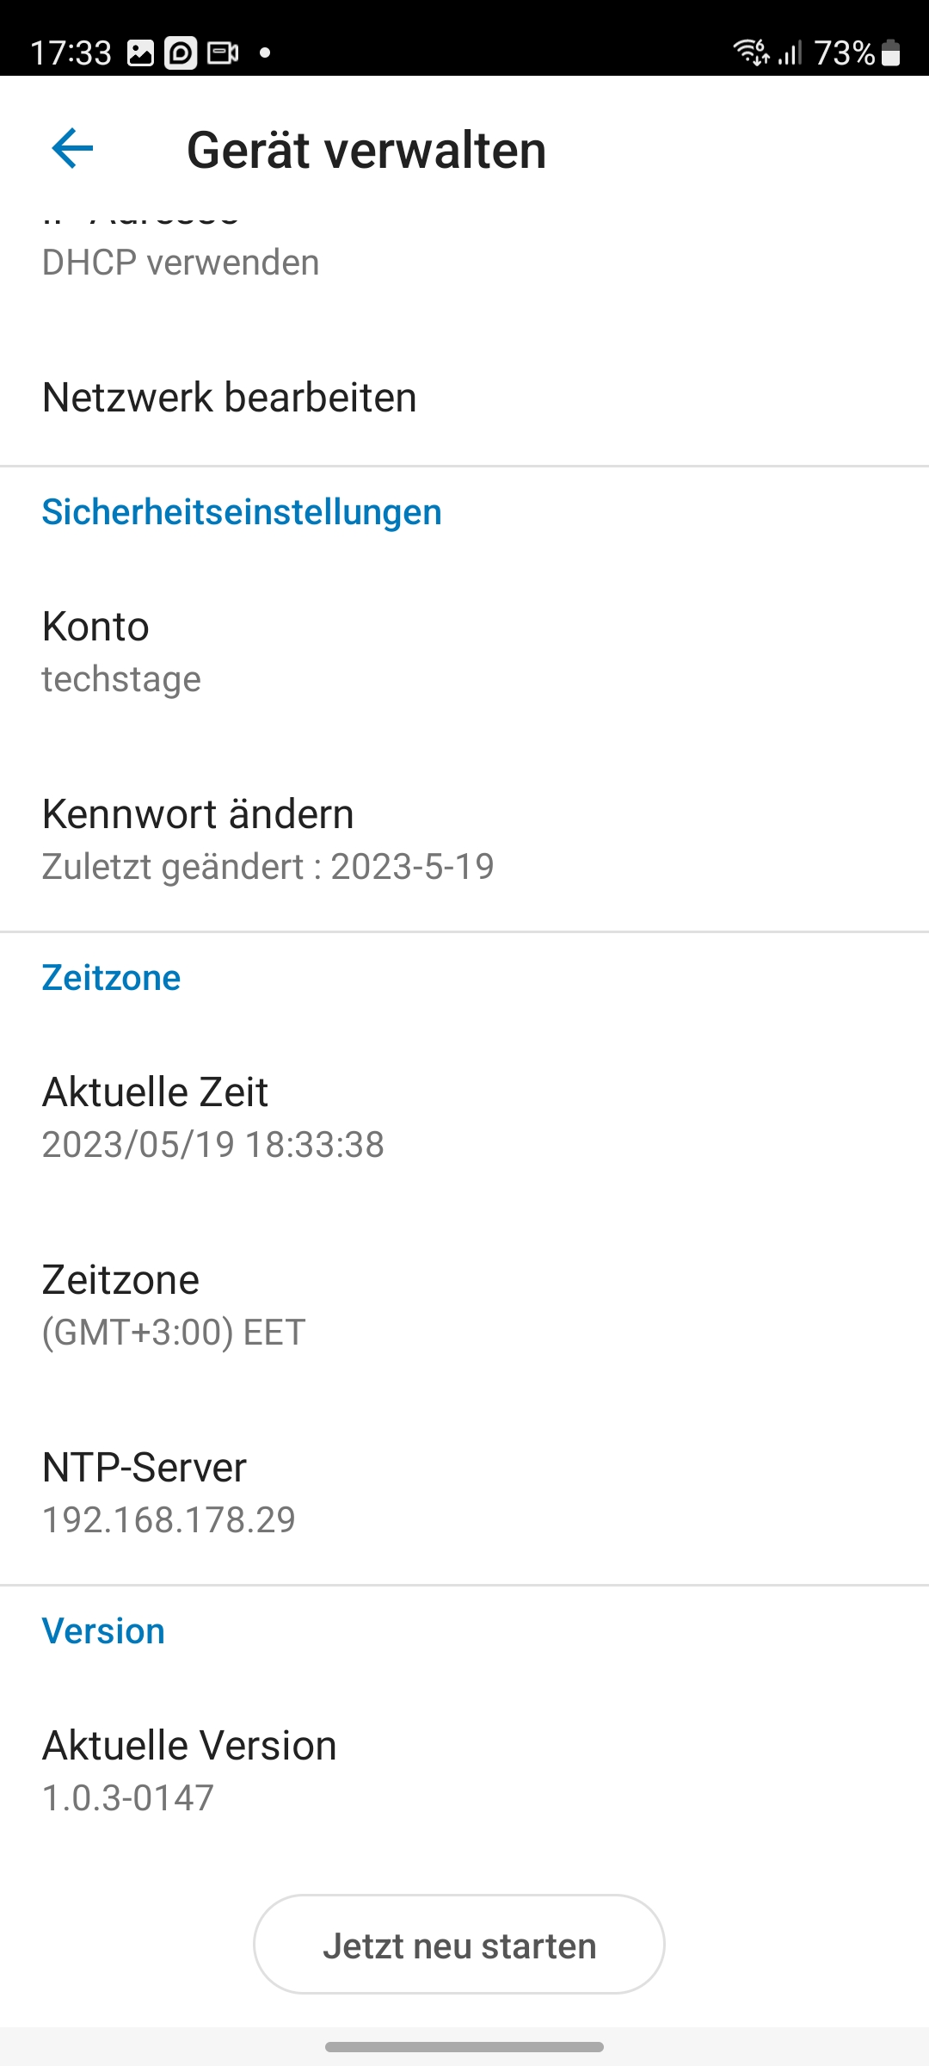
Task: Tap the notification overflow dot
Action: point(265,53)
